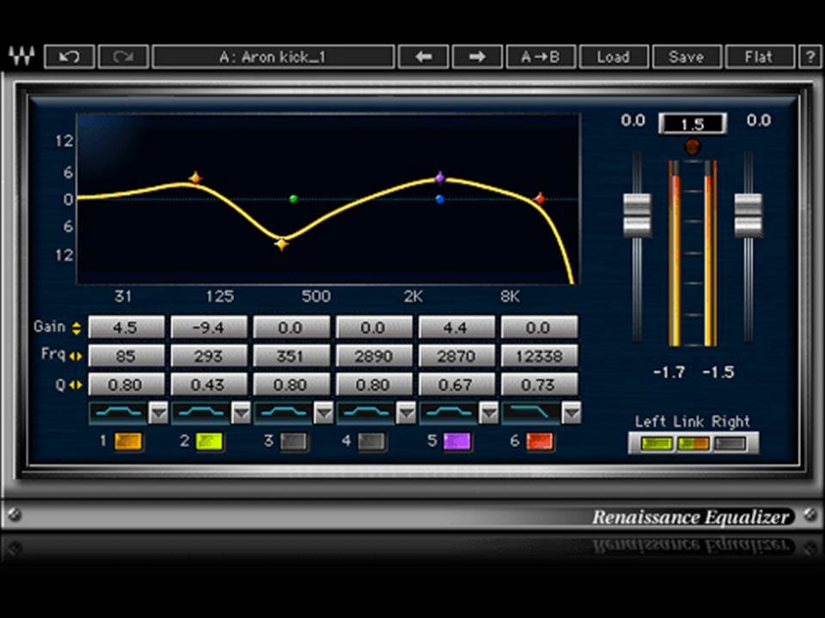
Task: Select band 5 purple node on the curve
Action: coord(440,178)
